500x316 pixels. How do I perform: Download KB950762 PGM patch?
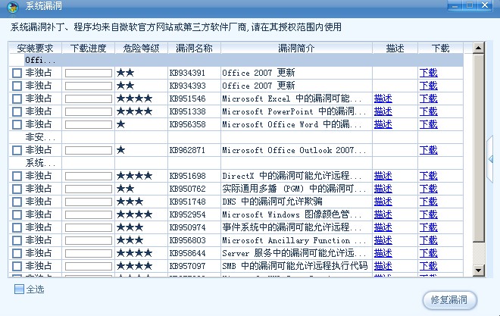coord(428,189)
